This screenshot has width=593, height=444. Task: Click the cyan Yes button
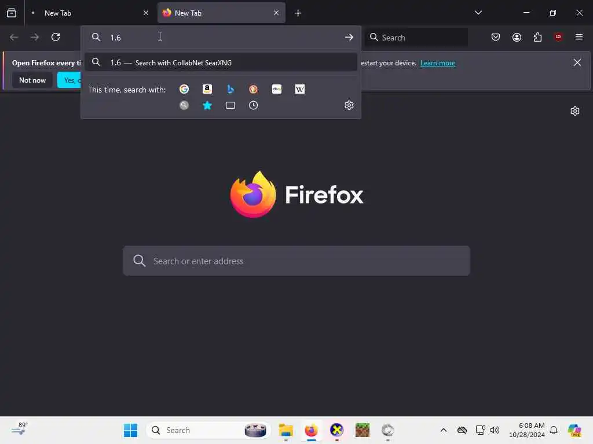[69, 80]
